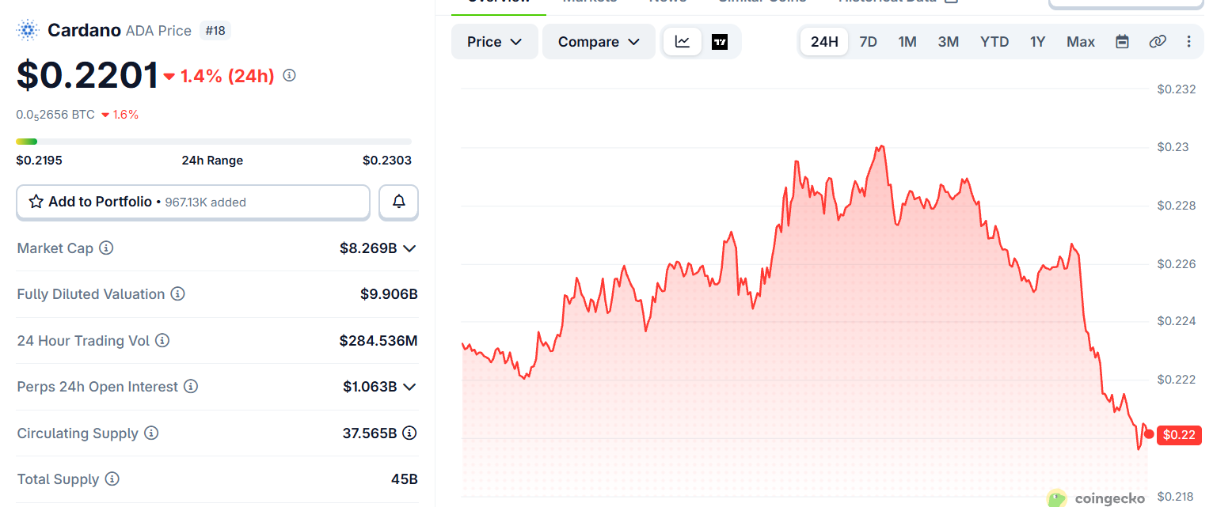Click the $0.2195 low range value
Screen dimensions: 1213x507
pos(40,161)
